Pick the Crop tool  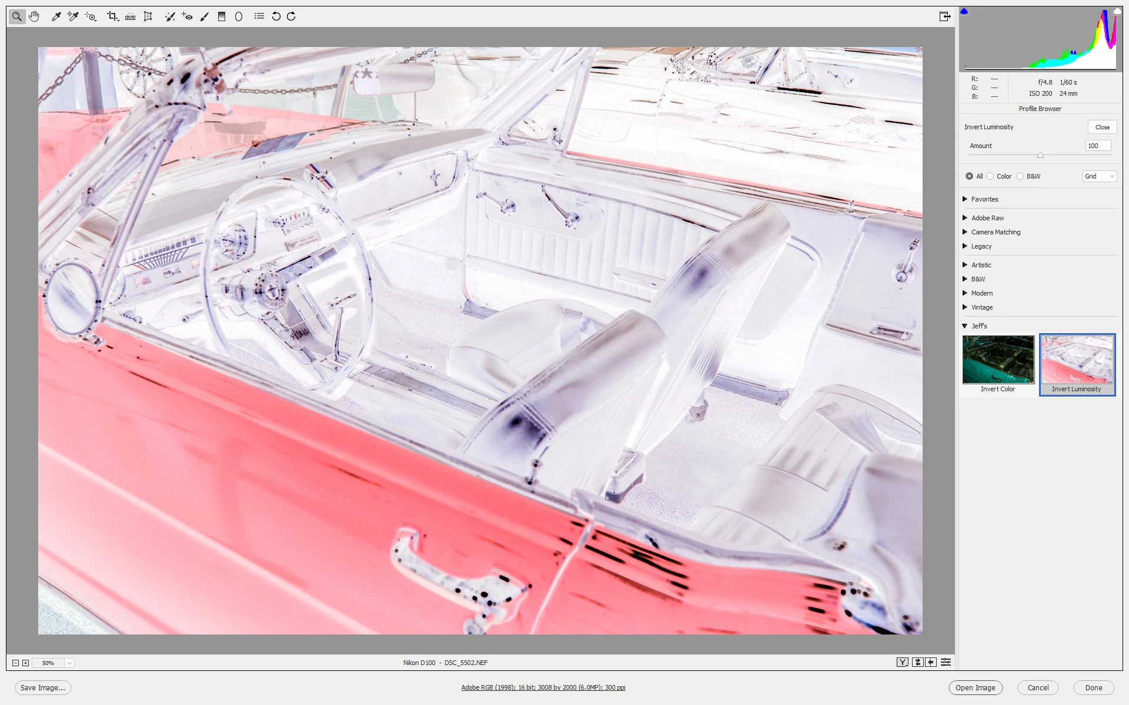click(x=112, y=16)
